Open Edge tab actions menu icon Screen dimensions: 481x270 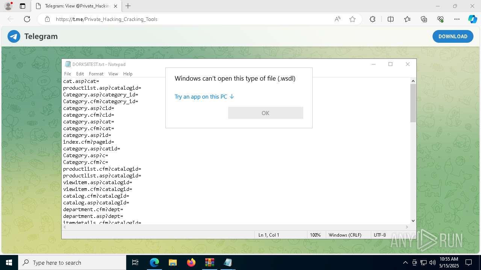[x=23, y=6]
